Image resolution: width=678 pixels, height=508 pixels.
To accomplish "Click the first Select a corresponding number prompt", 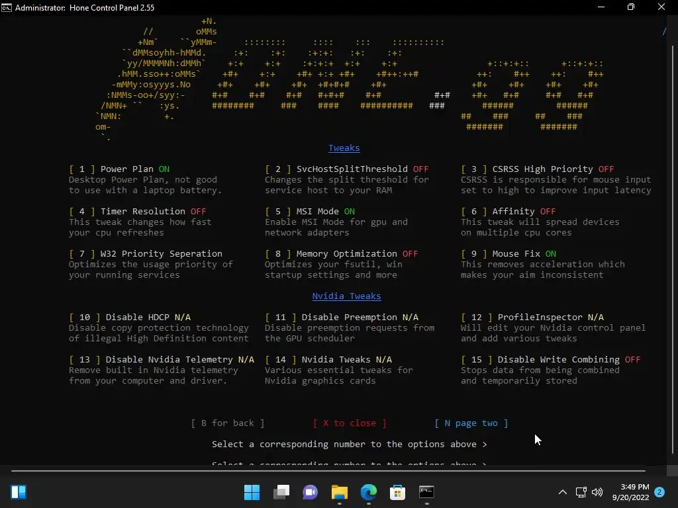I will pyautogui.click(x=350, y=444).
